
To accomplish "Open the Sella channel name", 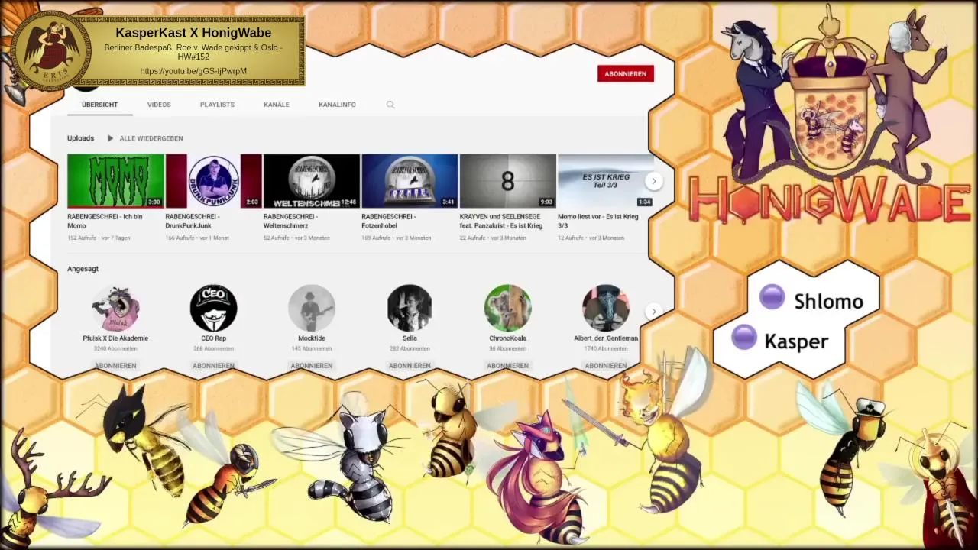I will tap(410, 338).
